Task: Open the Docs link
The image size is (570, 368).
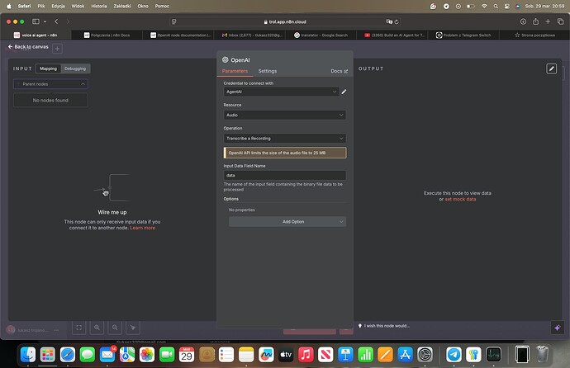Action: 340,71
